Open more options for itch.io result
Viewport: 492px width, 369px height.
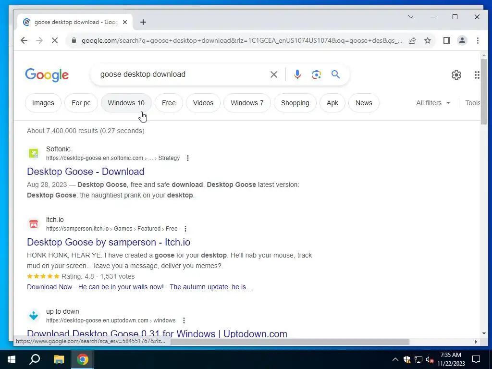point(185,229)
